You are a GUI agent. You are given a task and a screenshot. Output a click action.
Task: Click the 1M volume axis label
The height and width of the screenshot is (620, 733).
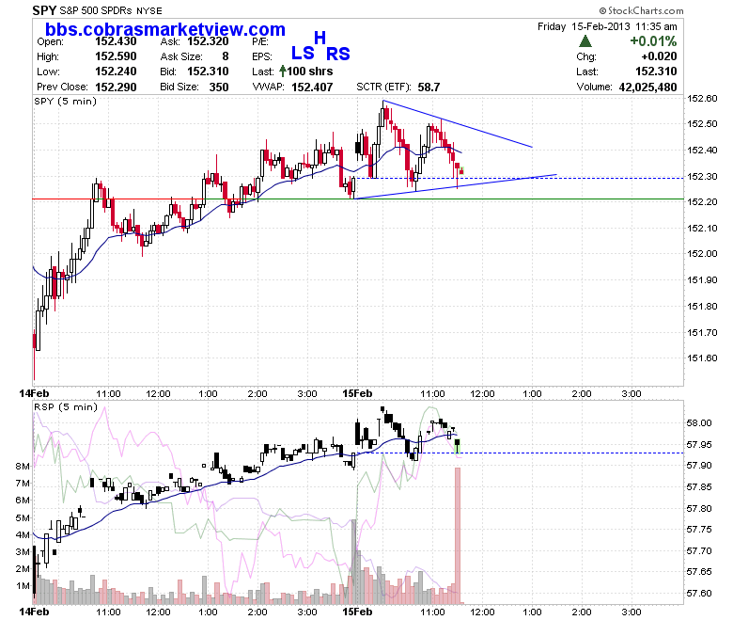pyautogui.click(x=23, y=586)
